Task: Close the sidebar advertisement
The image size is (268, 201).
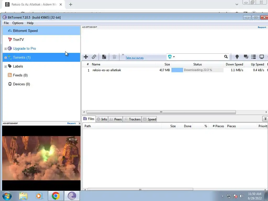Action: [80, 123]
